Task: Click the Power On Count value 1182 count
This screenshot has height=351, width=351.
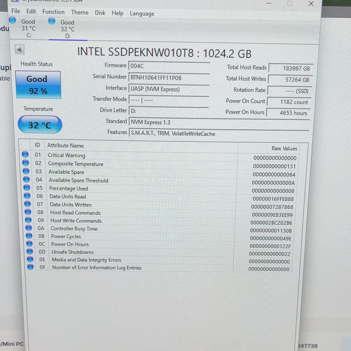Action: click(289, 102)
